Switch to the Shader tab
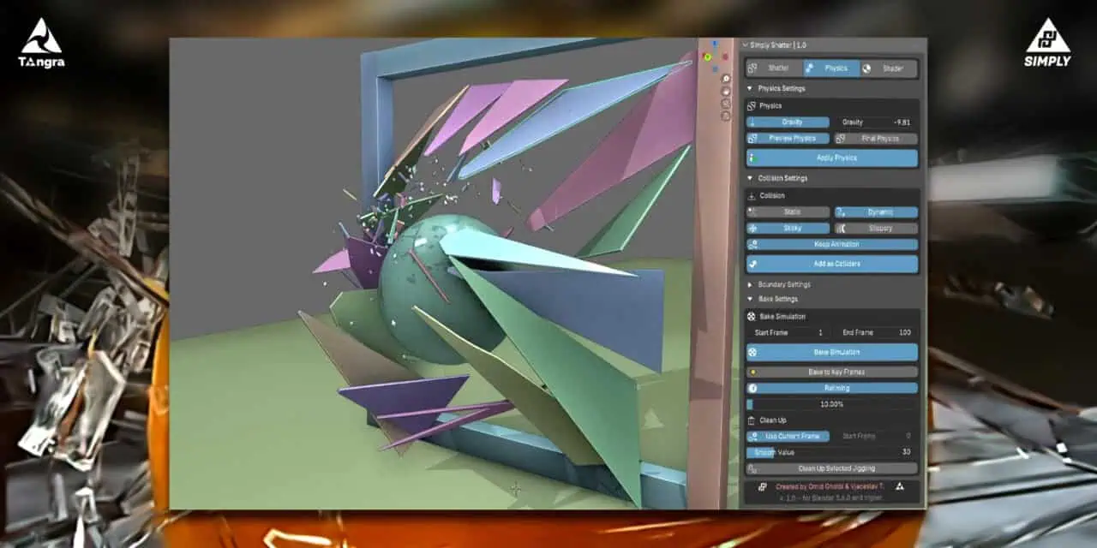This screenshot has height=548, width=1097. (x=888, y=68)
